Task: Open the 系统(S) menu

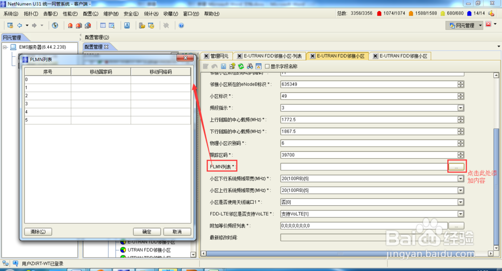Action: [x=11, y=14]
